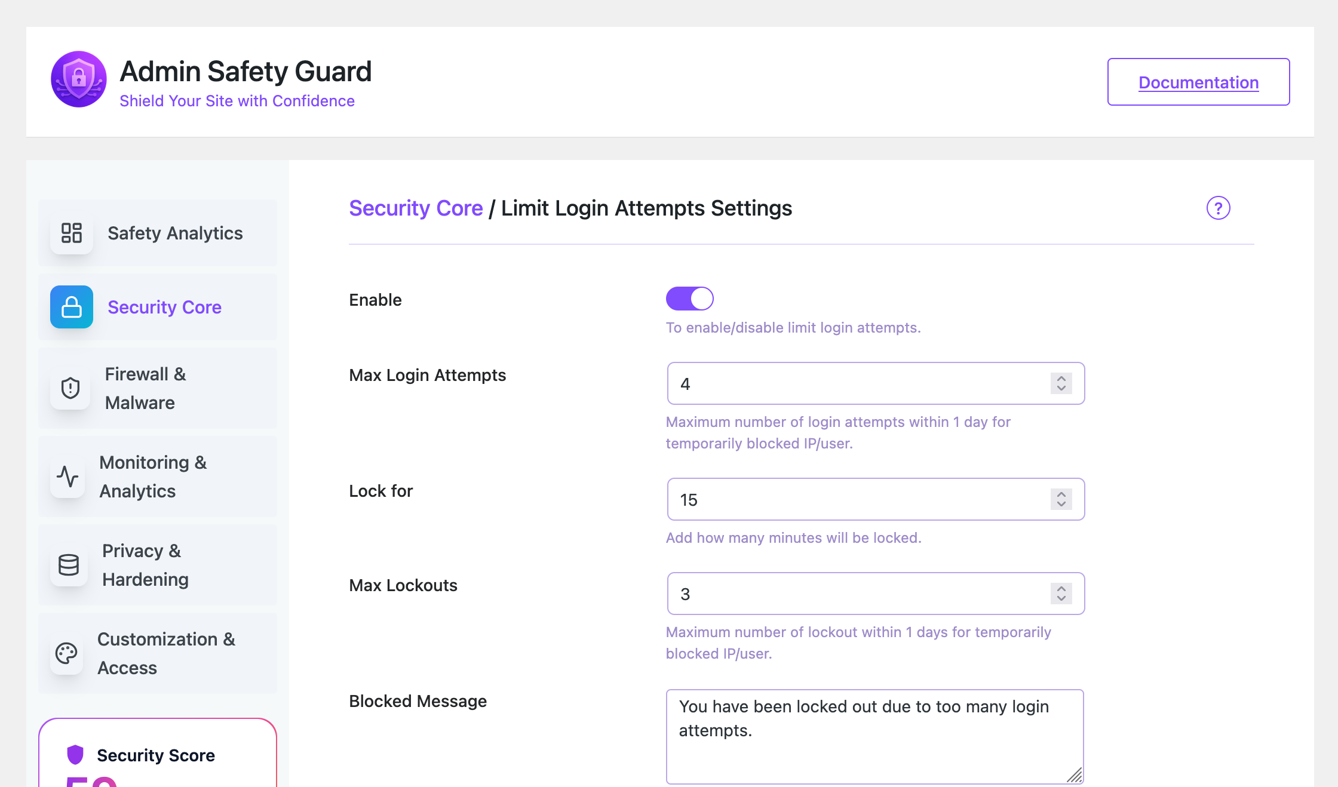Click the Customization & Access palette icon
The width and height of the screenshot is (1338, 787).
tap(66, 653)
